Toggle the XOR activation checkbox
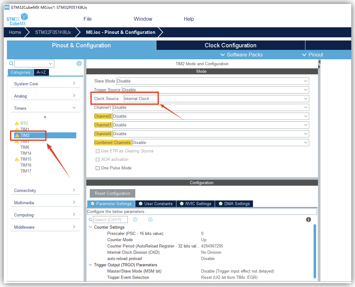355x287 pixels. tap(98, 160)
